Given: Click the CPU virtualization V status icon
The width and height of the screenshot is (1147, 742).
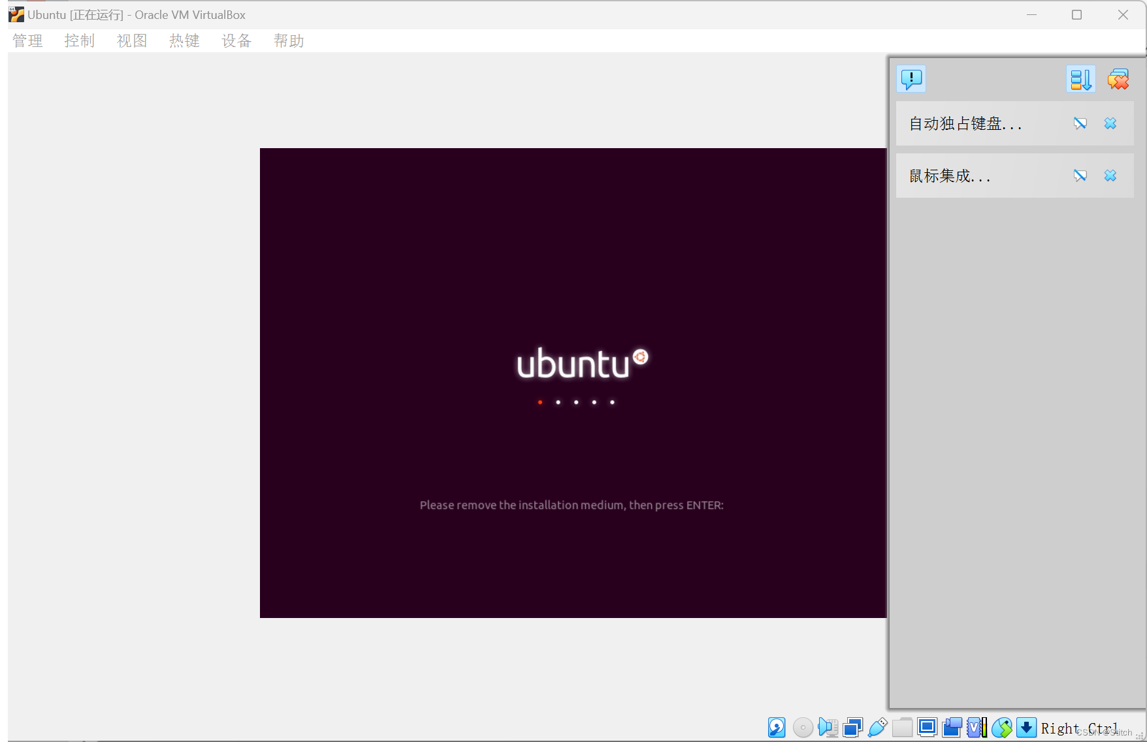Looking at the screenshot, I should [977, 727].
